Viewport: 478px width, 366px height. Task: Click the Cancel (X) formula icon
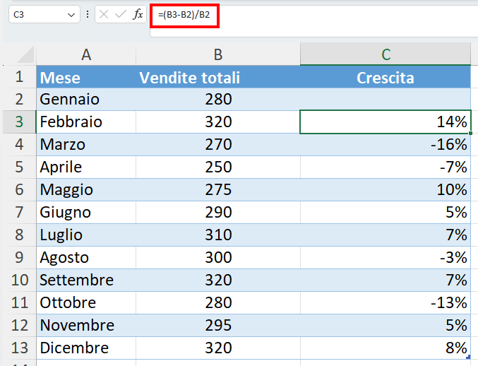pos(104,14)
